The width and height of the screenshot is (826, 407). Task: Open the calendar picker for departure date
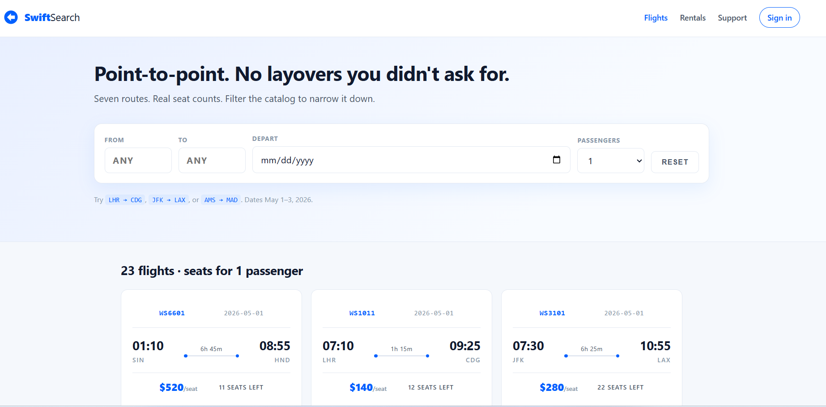[556, 159]
